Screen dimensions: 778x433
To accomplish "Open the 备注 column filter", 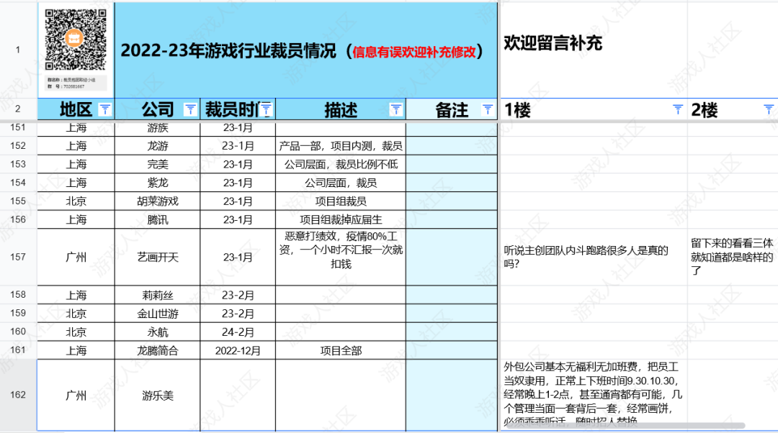I will (x=488, y=109).
